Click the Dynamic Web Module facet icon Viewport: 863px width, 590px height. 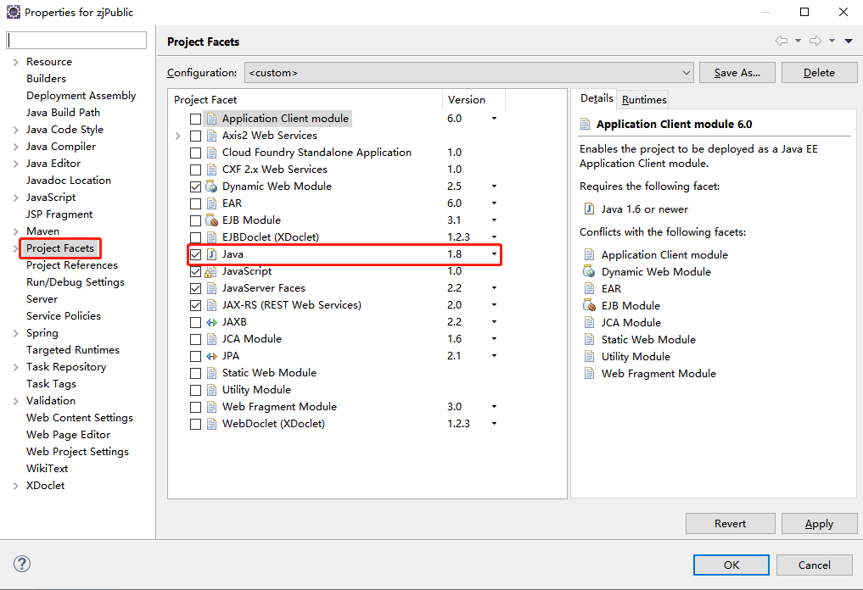(210, 186)
